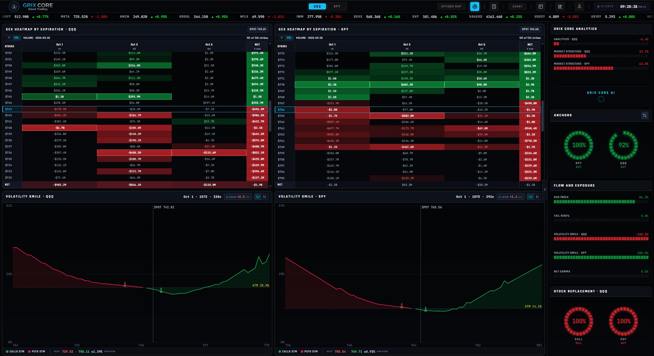Toggle VOL mode in SPY heatmap
Image resolution: width=654 pixels, height=356 pixels.
click(289, 38)
